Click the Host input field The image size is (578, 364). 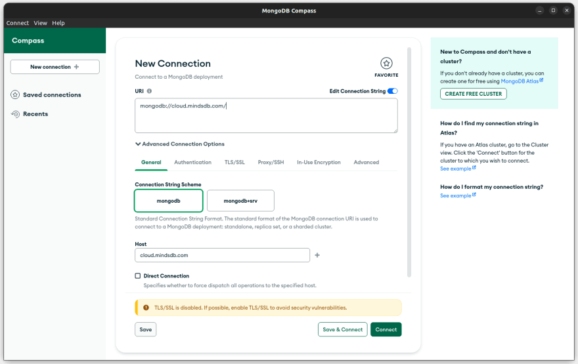tap(222, 255)
